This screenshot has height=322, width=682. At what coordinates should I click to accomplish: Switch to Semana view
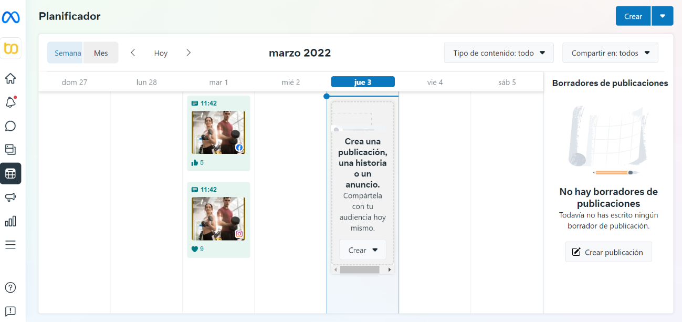point(68,53)
